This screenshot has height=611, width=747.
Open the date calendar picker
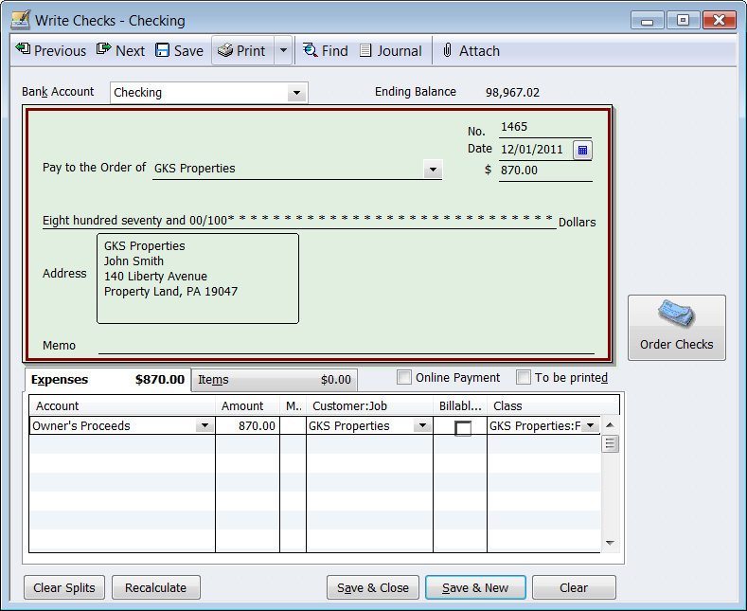[582, 150]
